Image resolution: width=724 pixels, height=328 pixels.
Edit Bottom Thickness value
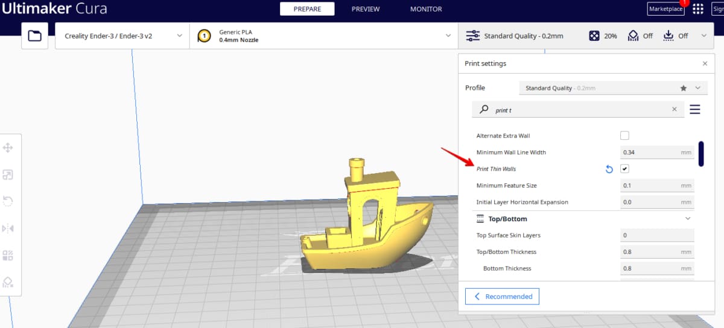click(x=657, y=268)
